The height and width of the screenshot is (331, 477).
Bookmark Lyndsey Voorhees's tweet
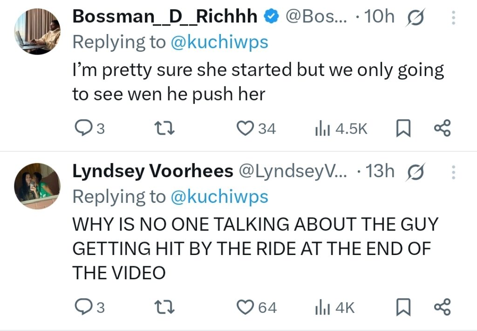tap(402, 307)
